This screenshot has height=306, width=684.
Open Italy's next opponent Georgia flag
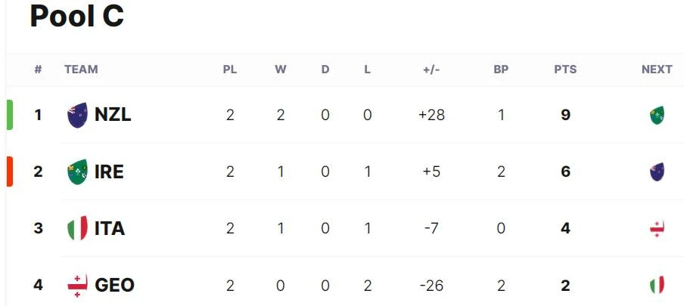click(657, 229)
